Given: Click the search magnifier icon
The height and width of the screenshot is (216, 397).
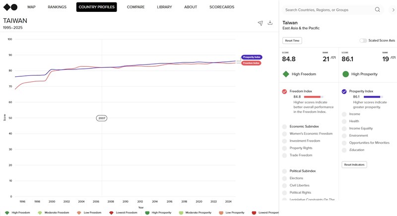Looking at the screenshot, I should point(377,9).
